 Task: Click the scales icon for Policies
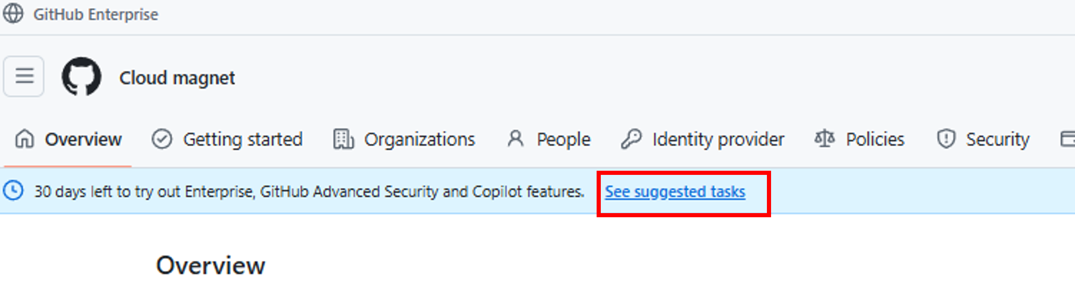click(x=825, y=139)
